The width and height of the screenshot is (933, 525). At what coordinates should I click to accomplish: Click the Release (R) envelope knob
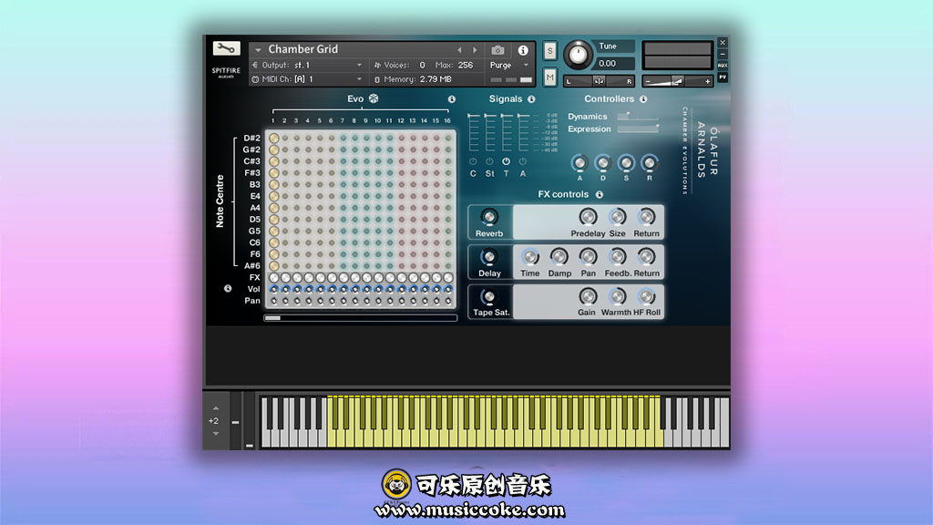[x=649, y=162]
